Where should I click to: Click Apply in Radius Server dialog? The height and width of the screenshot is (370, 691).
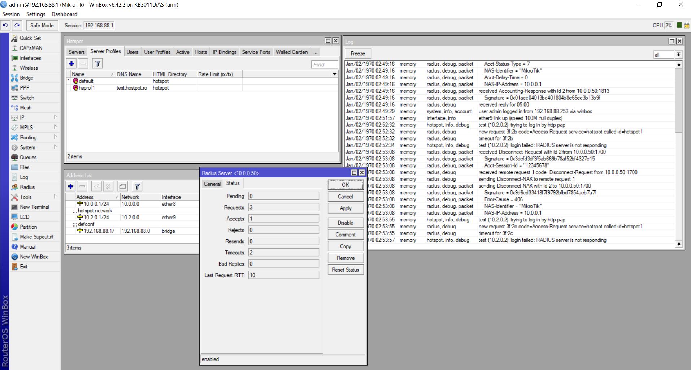pyautogui.click(x=345, y=208)
